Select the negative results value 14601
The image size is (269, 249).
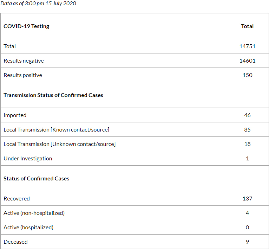[247, 61]
